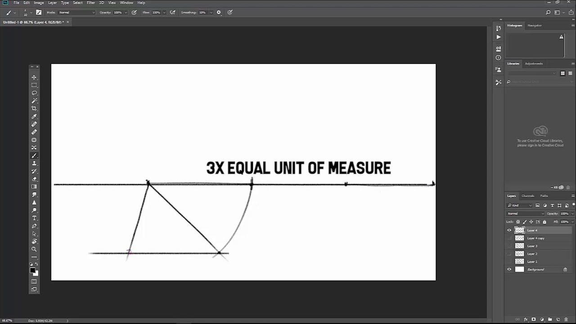The image size is (576, 324).
Task: Show Layer 2 visibility
Action: (509, 254)
